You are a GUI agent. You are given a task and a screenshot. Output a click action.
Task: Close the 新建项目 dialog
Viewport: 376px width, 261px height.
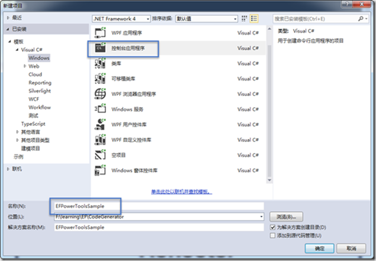coord(362,4)
